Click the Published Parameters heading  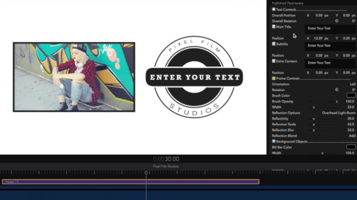coord(288,3)
